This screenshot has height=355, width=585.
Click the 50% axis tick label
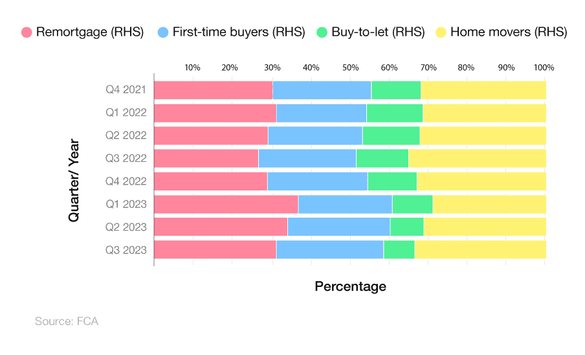(x=350, y=67)
